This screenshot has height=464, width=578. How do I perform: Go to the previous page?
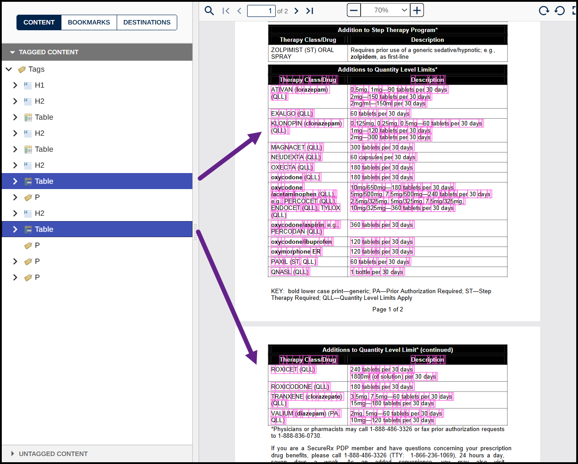coord(239,11)
